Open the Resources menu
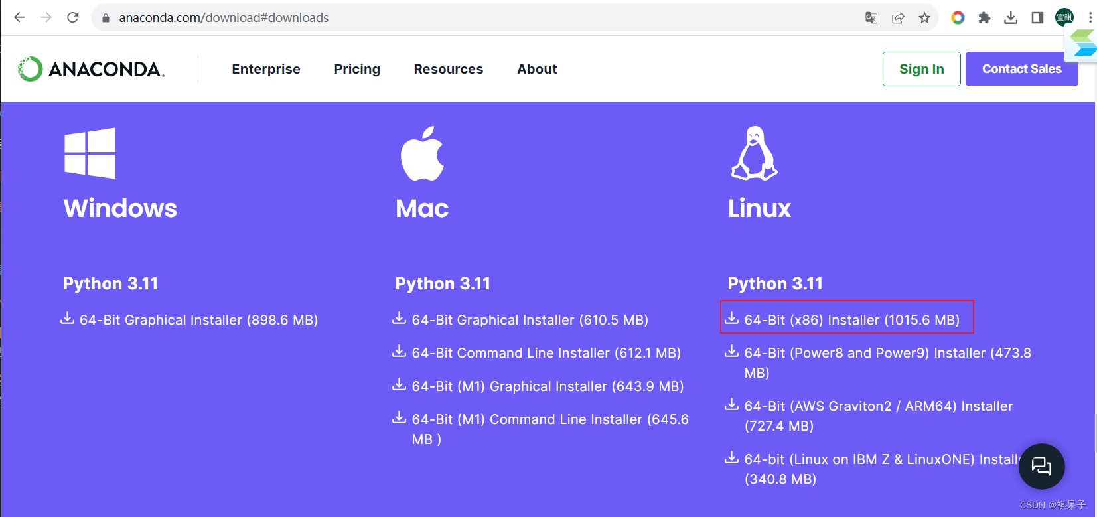Screen dimensions: 1097x517 click(x=449, y=69)
